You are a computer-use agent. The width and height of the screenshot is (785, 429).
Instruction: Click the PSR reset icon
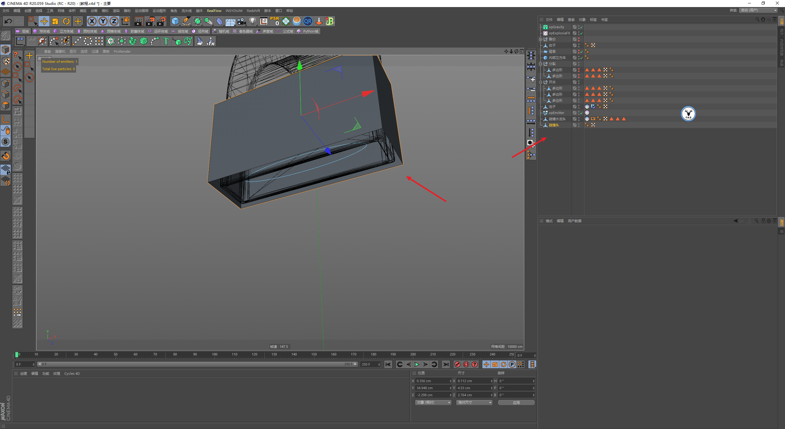pos(274,21)
